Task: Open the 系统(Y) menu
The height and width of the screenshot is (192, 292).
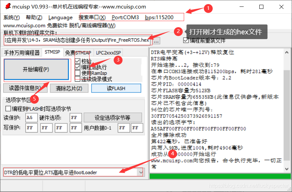Action: click(11, 17)
